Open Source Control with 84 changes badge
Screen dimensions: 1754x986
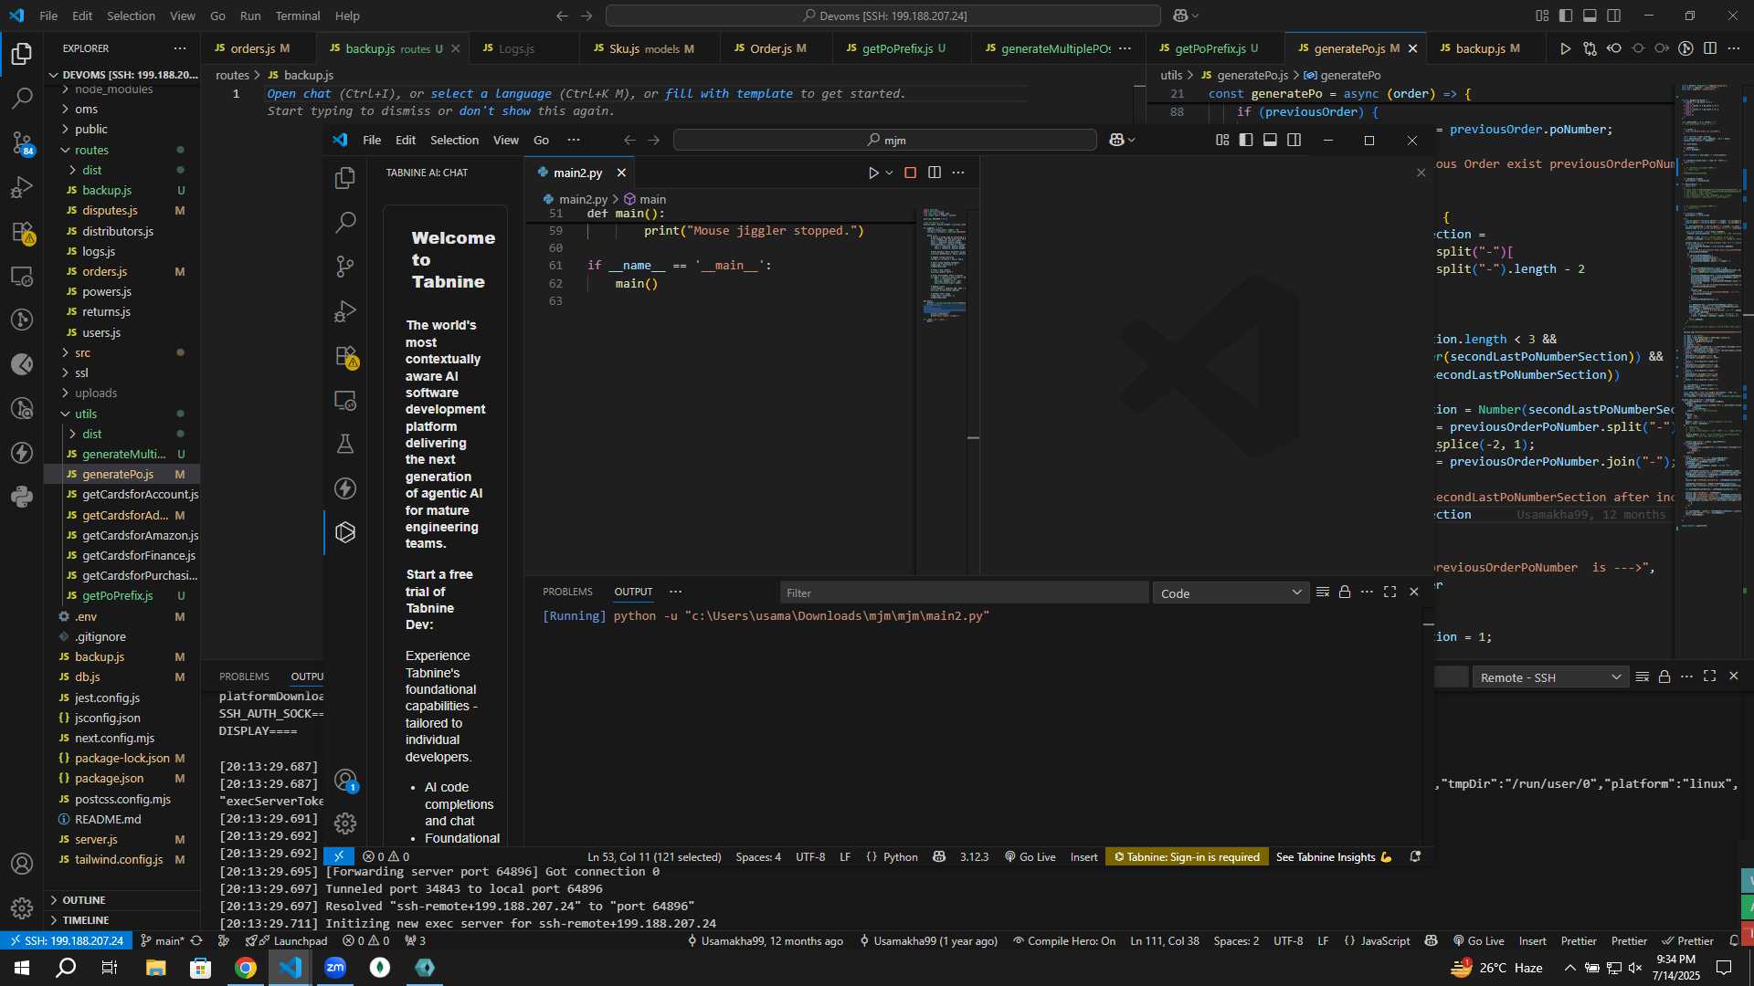22,142
